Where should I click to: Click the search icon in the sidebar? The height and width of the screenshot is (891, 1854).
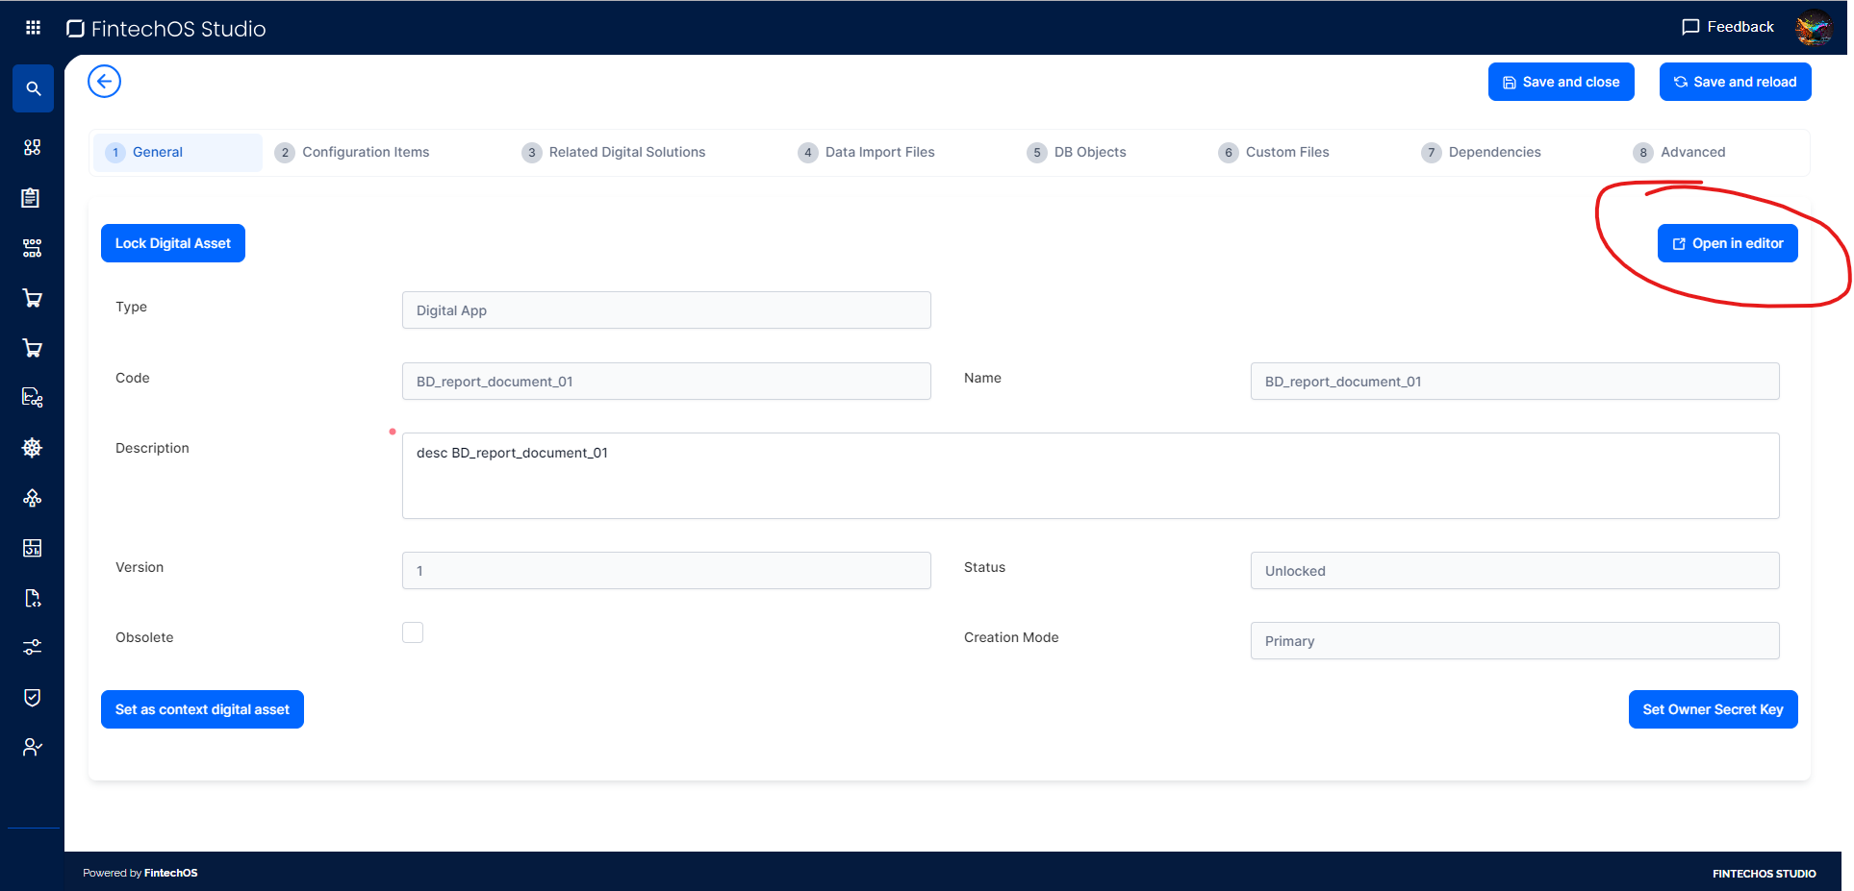click(x=33, y=88)
